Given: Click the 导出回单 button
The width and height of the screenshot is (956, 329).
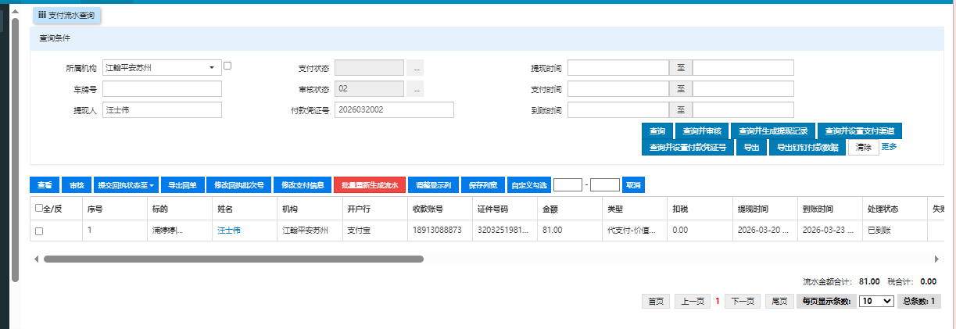Looking at the screenshot, I should click(183, 185).
